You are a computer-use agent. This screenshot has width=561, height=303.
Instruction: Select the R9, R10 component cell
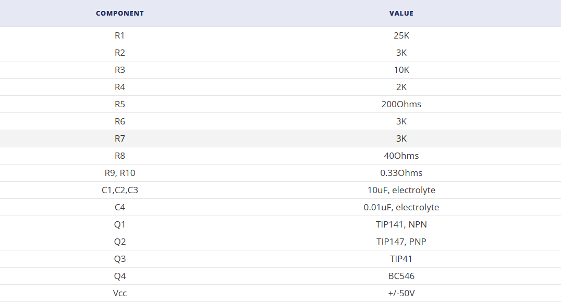(x=120, y=173)
